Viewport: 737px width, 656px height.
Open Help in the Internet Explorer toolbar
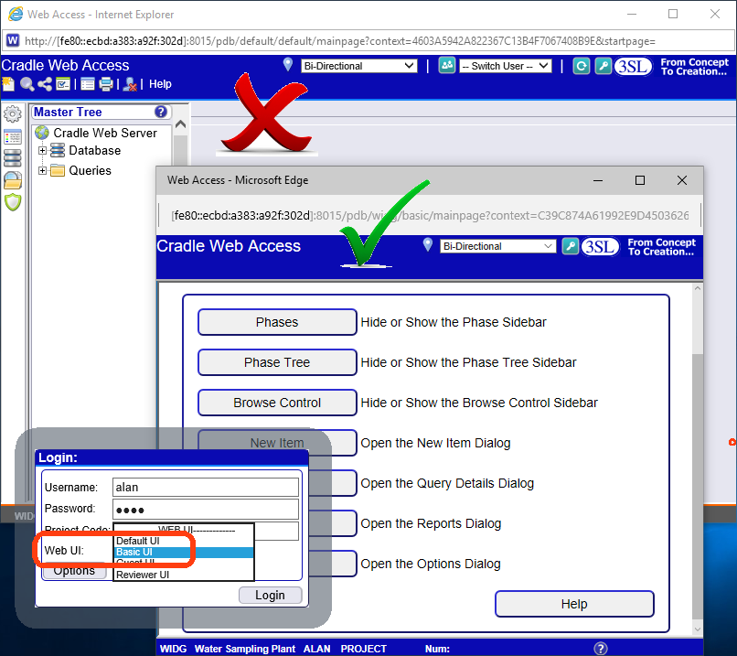coord(160,84)
